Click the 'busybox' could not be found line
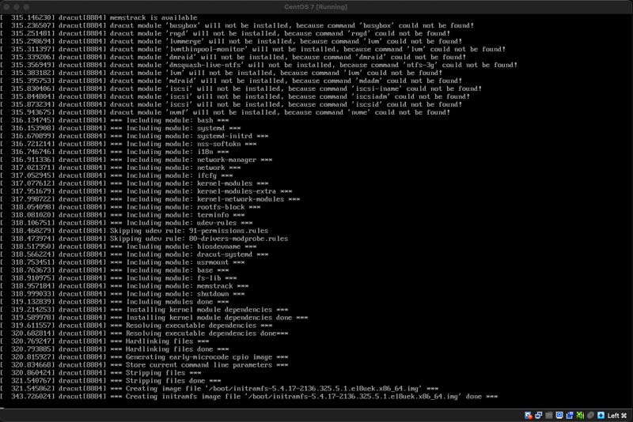633x422 pixels. [237, 25]
